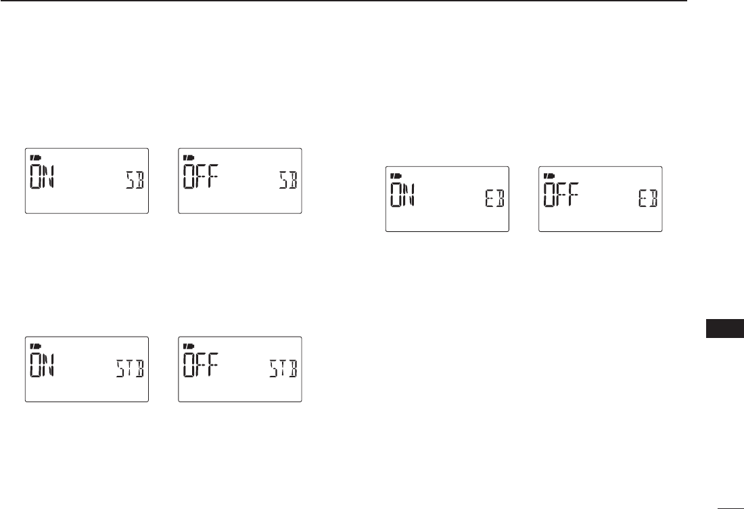Viewport: 744px width, 509px height.
Task: Select the ON text in the EB display
Action: 403,195
